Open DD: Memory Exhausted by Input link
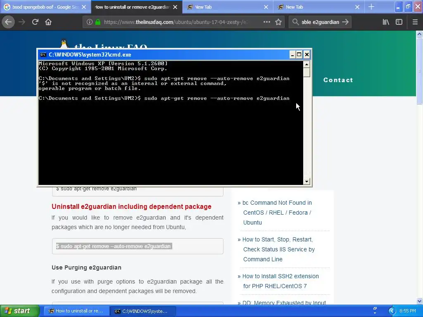Viewport: 423px width, 317px height. click(x=284, y=303)
